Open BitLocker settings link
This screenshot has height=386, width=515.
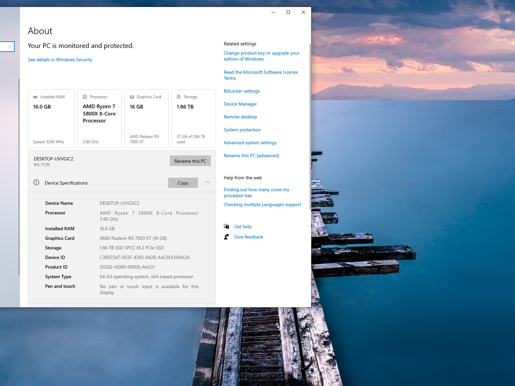(242, 91)
